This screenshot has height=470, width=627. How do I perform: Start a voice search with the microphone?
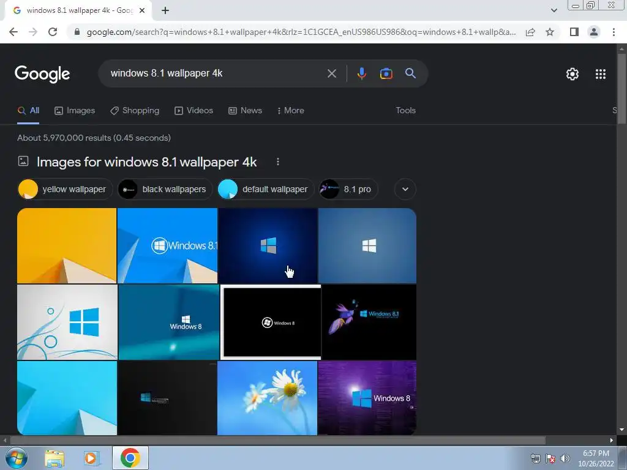361,73
